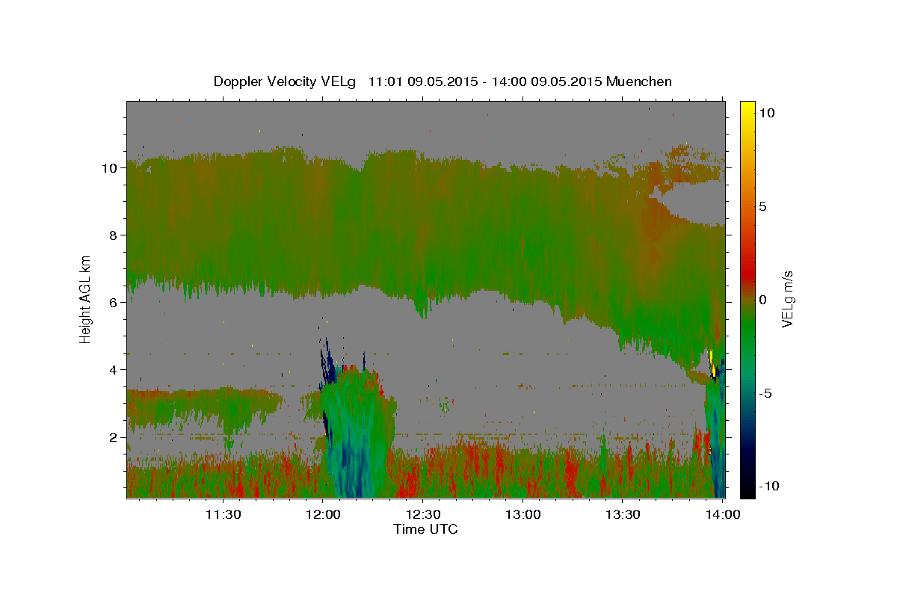
Task: Click the height axis label 10
Action: [x=110, y=167]
